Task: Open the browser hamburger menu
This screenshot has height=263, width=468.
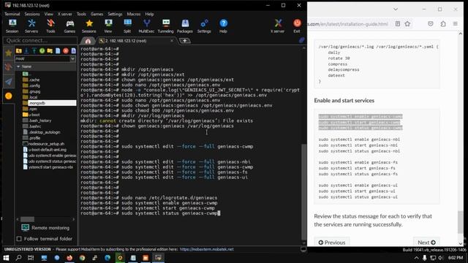Action: point(455,24)
